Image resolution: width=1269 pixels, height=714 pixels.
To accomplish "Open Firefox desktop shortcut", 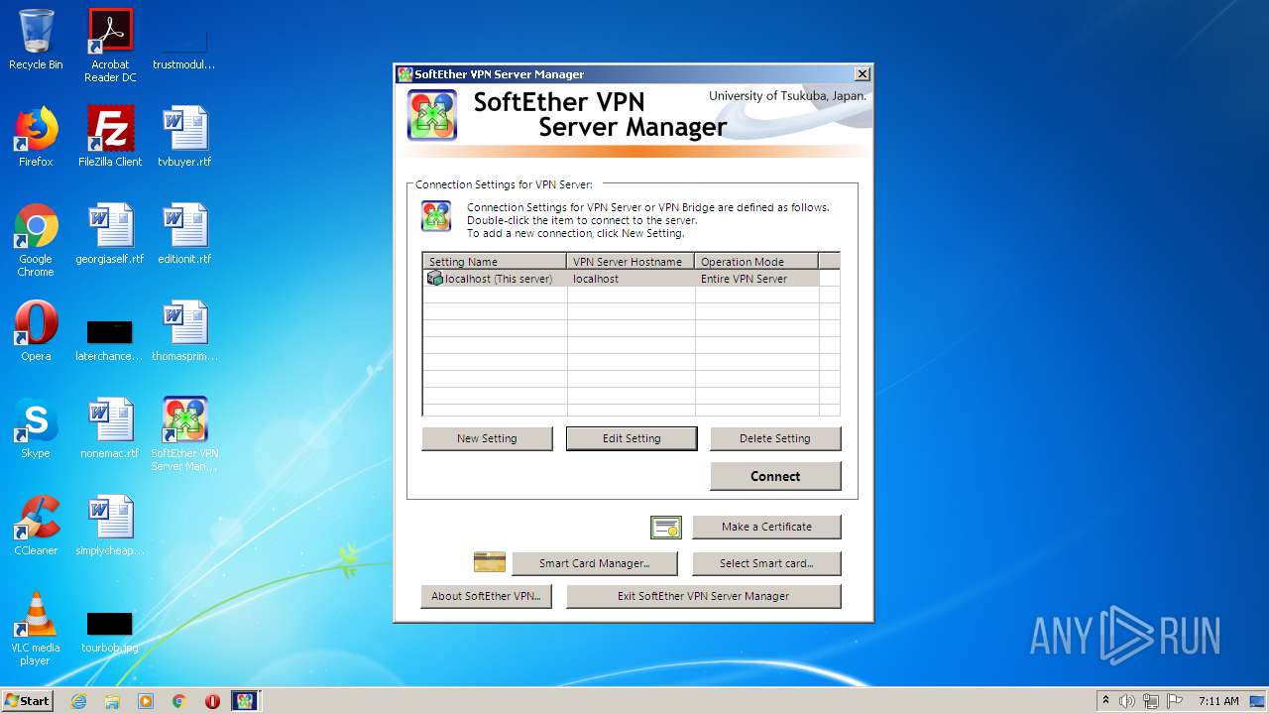I will click(x=36, y=137).
